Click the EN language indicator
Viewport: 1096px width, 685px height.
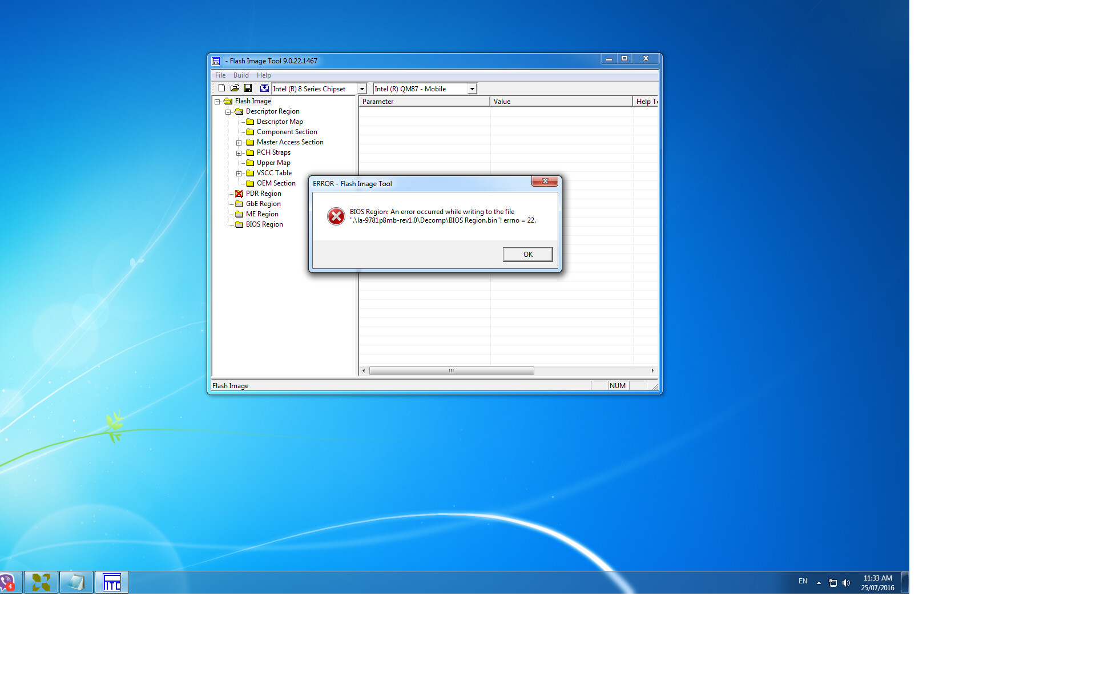tap(803, 582)
